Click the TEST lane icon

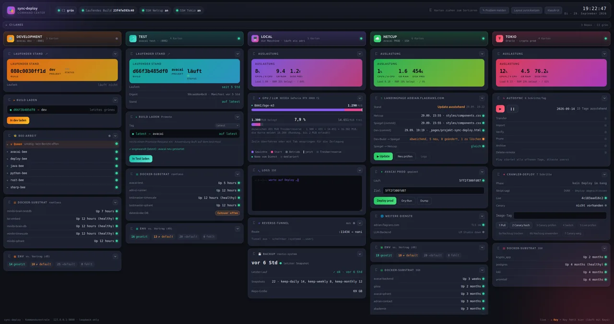(133, 38)
